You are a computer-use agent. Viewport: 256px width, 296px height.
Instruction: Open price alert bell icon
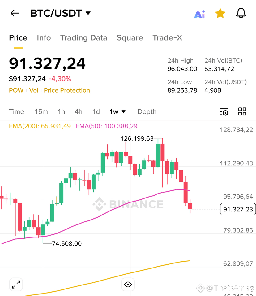click(x=241, y=13)
